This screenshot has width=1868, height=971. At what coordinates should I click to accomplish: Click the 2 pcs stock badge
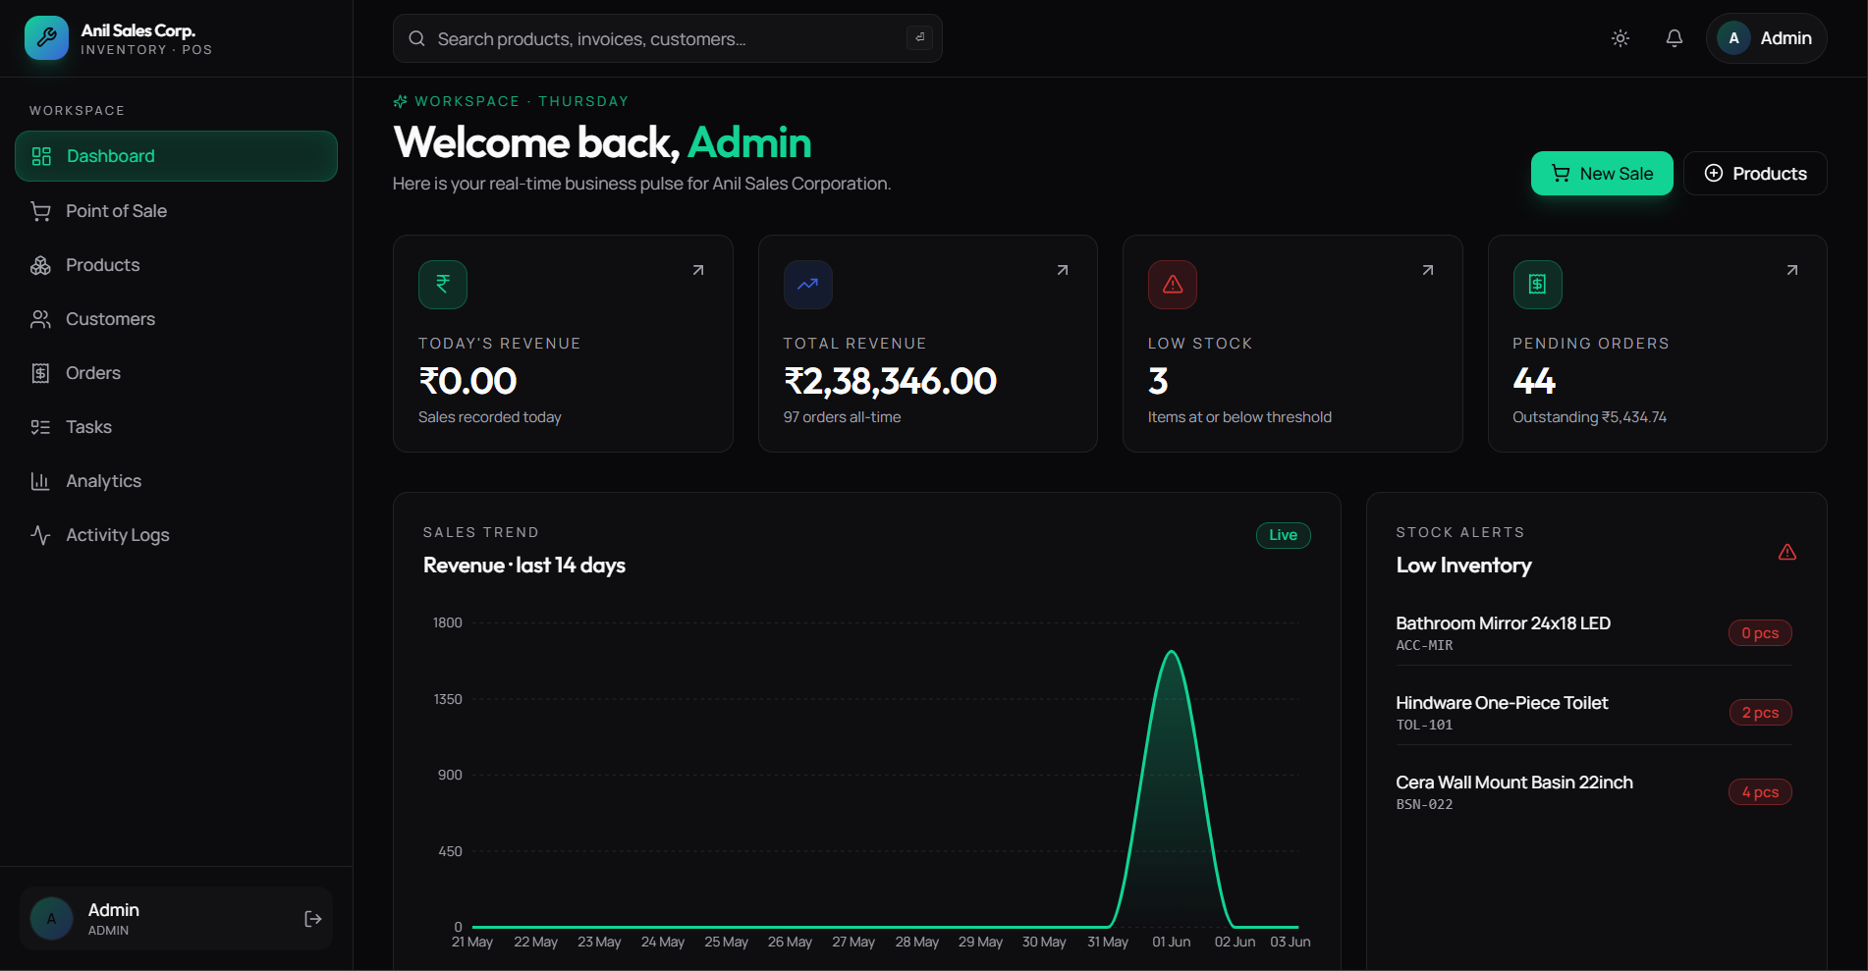click(1760, 713)
